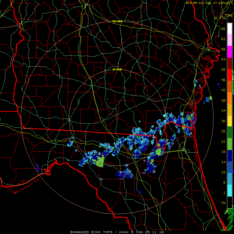Image resolution: width=234 pixels, height=234 pixels.
Task: Click the legend value 6
Action: [224, 182]
